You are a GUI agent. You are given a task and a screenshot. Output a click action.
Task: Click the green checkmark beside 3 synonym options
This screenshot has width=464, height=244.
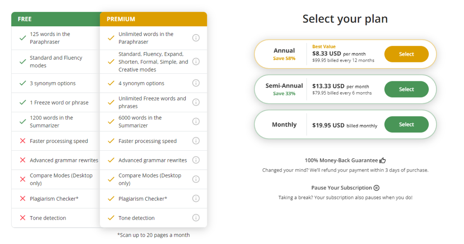point(23,83)
